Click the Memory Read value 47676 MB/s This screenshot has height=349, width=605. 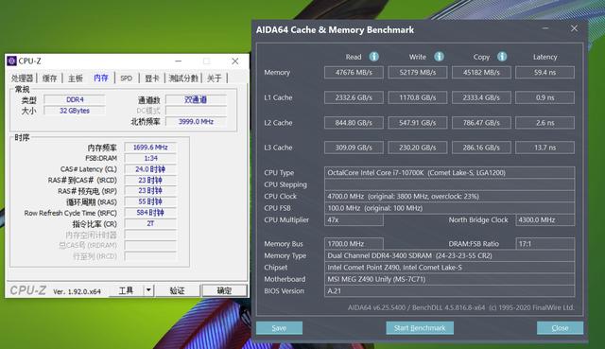point(354,72)
